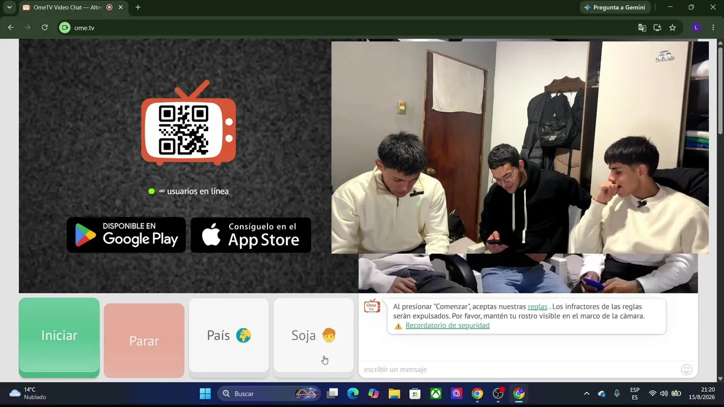
Task: Click the 'usuarios en línea' status text
Action: coord(193,191)
